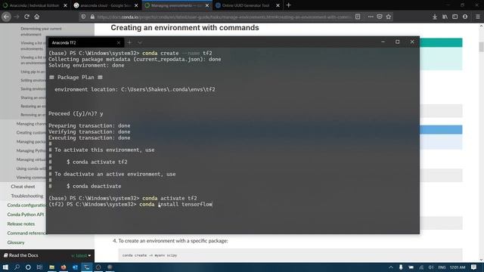484x272 pixels.
Task: Open Conda Python API link
Action: click(x=26, y=215)
